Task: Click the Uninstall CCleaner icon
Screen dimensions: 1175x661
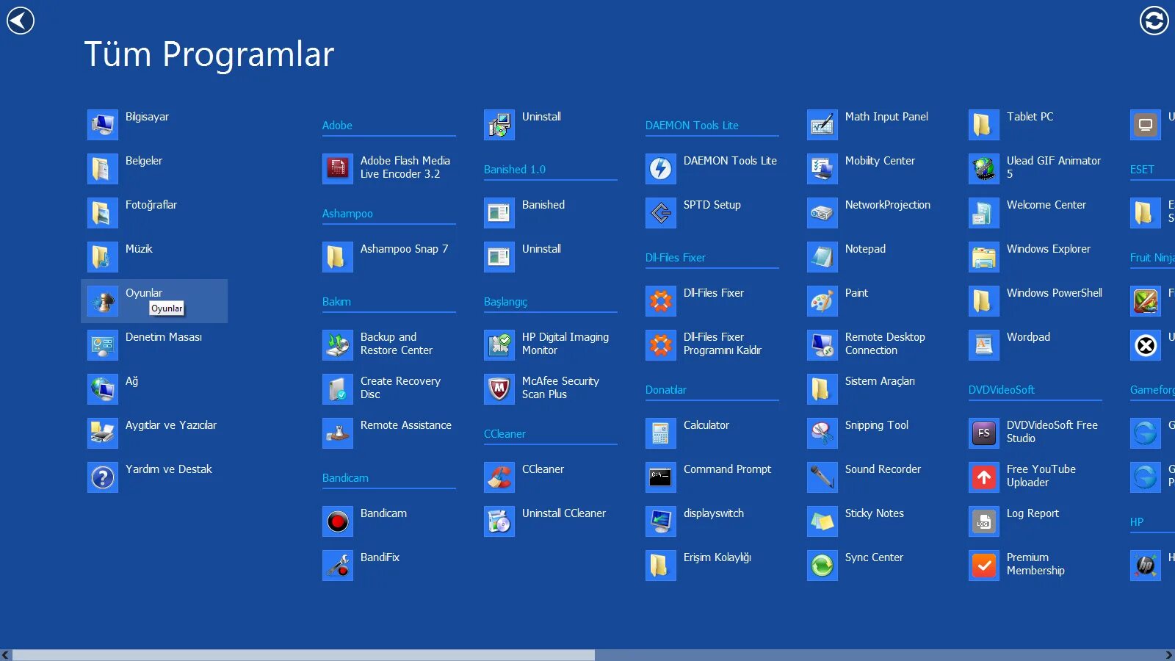Action: (499, 521)
